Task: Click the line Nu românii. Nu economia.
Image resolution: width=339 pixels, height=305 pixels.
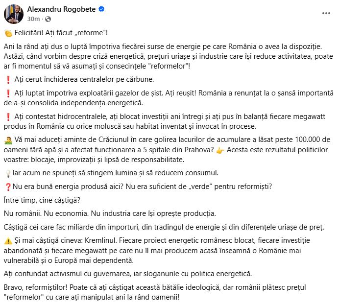Action: [110, 213]
